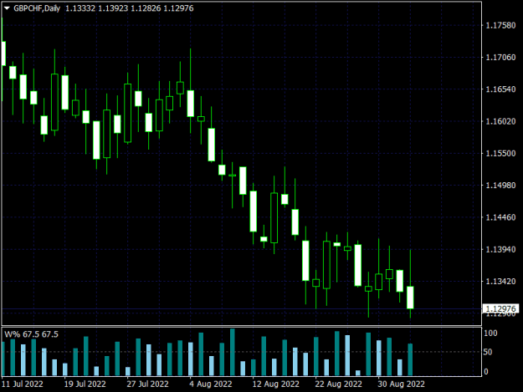
Task: Click the high value 1.13923 in header
Action: 113,8
